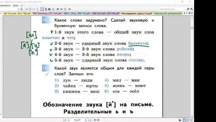Click the green double-arrow toolbar icon
The image size is (216, 122).
pos(61,9)
